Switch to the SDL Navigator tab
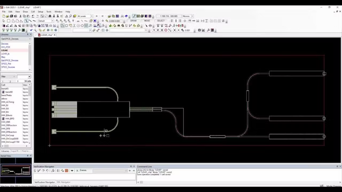The height and width of the screenshot is (192, 342). [64, 182]
